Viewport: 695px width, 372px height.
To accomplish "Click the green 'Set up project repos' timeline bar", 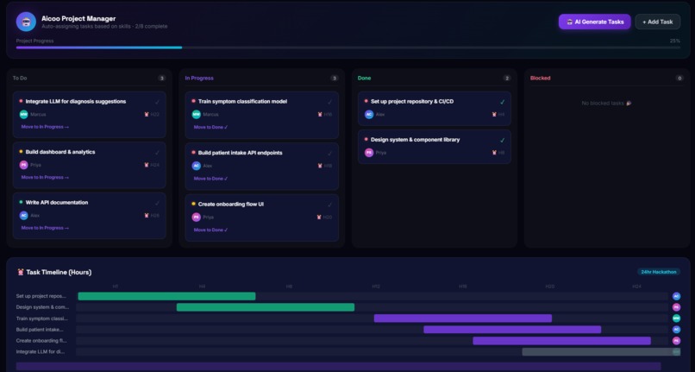I will [x=166, y=296].
